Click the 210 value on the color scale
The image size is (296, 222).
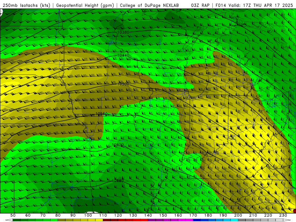253,215
